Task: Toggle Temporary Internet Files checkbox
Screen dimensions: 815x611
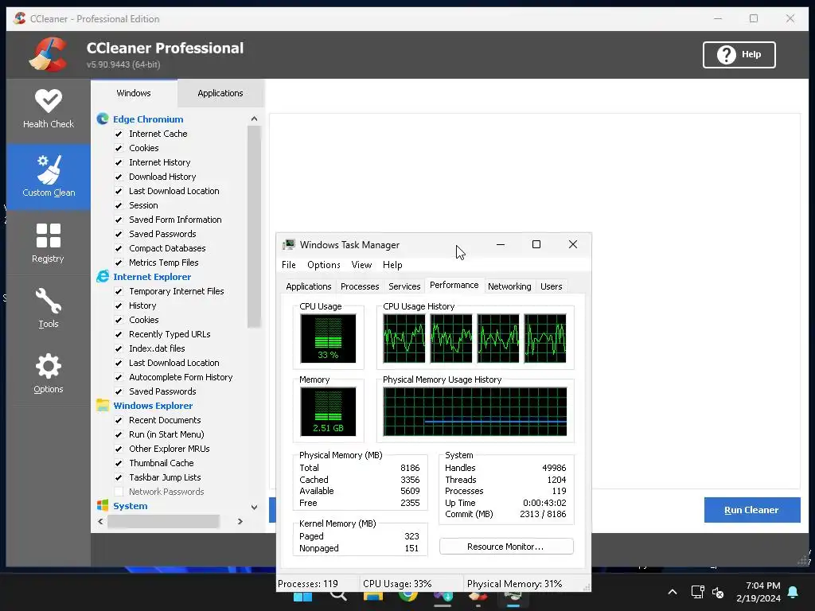Action: (119, 291)
